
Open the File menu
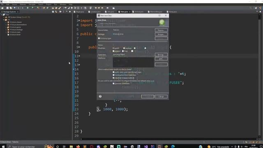pyautogui.click(x=2, y=5)
